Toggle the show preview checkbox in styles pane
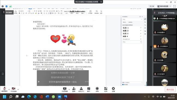The image size is (177, 100). click(x=123, y=85)
